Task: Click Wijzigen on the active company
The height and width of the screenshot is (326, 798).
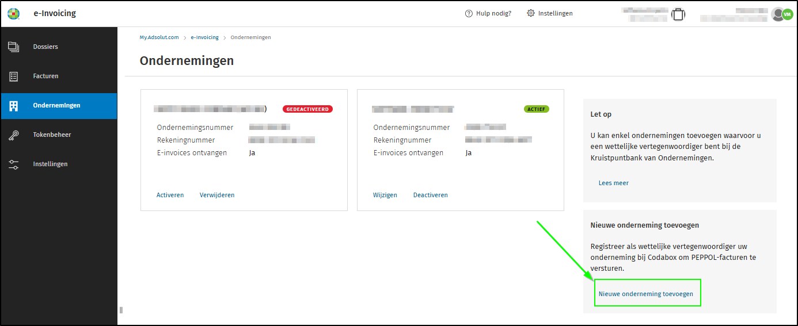Action: click(x=385, y=195)
